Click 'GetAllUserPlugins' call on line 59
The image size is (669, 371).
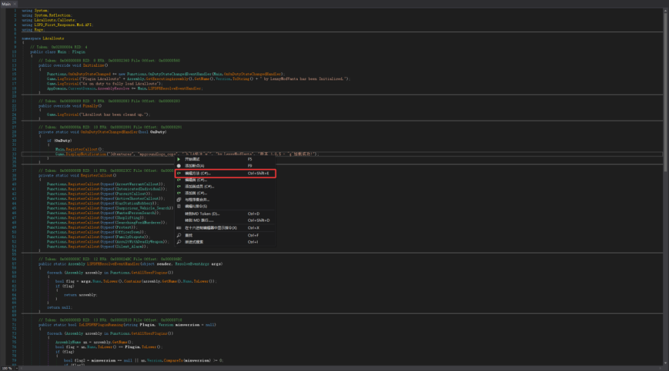point(151,273)
